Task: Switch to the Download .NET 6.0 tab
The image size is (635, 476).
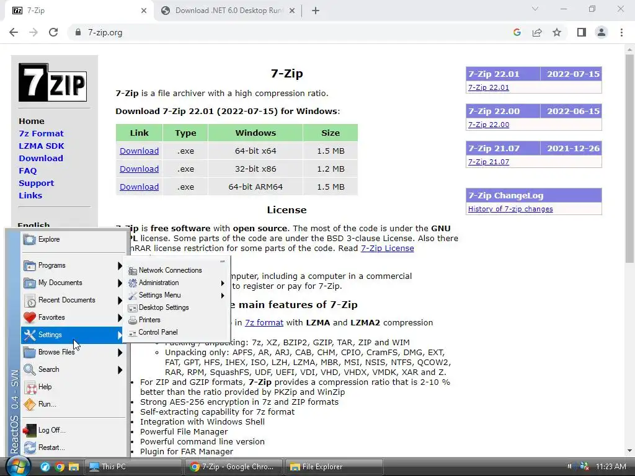Action: 228,11
